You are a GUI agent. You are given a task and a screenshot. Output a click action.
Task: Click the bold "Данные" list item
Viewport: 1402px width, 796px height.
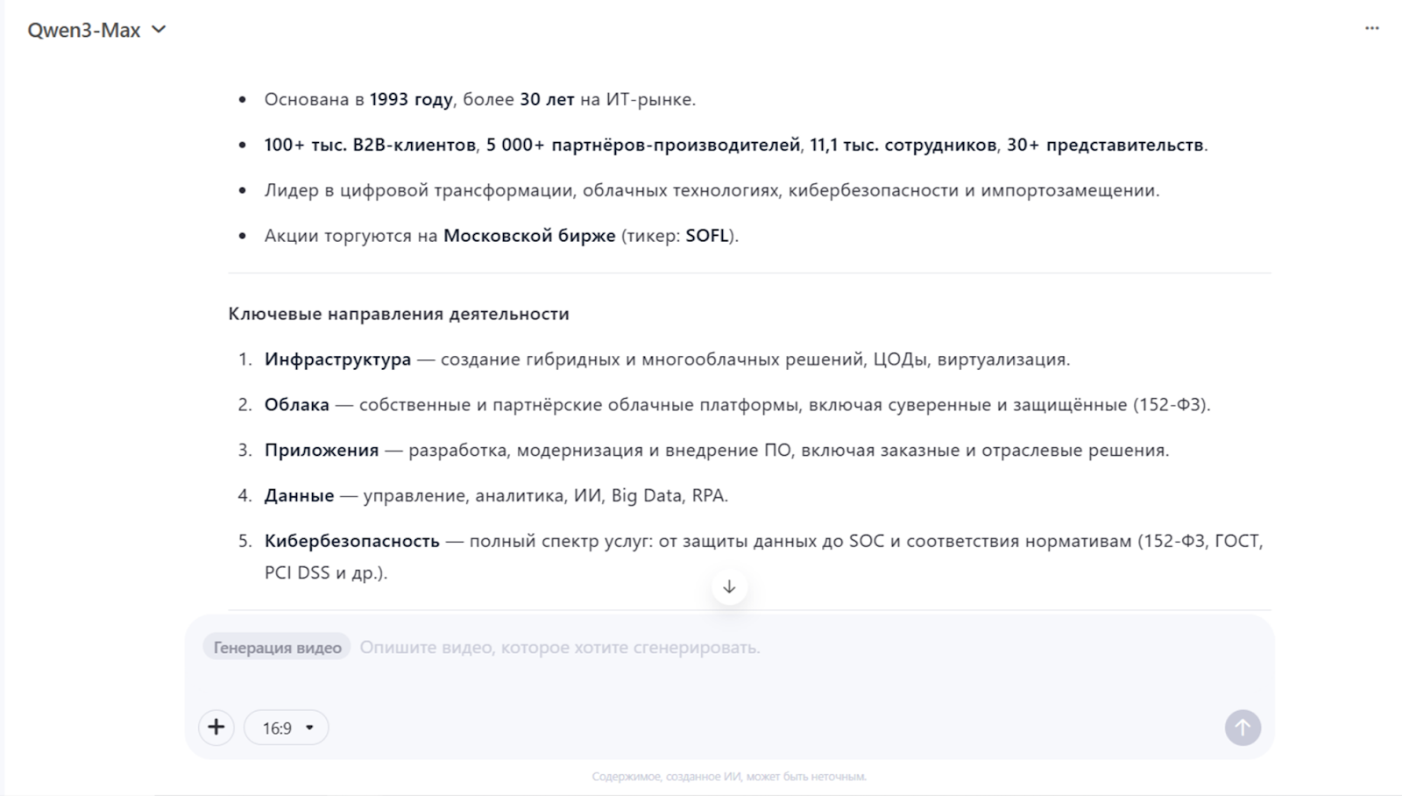tap(299, 496)
